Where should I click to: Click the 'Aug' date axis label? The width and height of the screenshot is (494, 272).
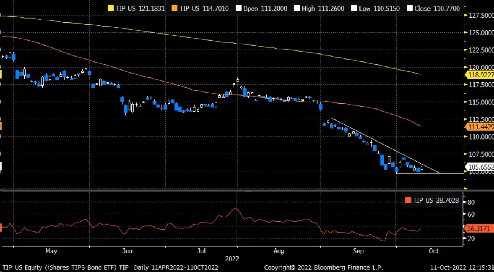(x=279, y=251)
